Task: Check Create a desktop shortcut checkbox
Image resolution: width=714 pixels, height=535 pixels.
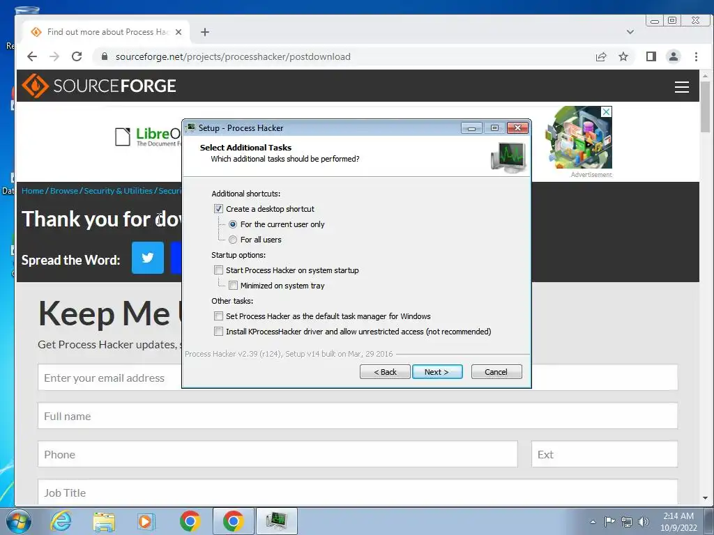Action: [x=218, y=209]
